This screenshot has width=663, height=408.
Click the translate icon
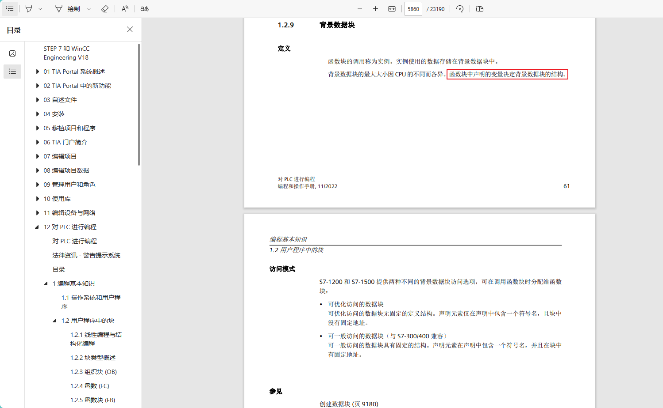click(x=145, y=9)
